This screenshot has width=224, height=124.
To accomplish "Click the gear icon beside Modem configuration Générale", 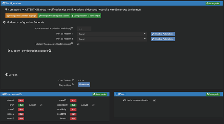I will (4, 22).
